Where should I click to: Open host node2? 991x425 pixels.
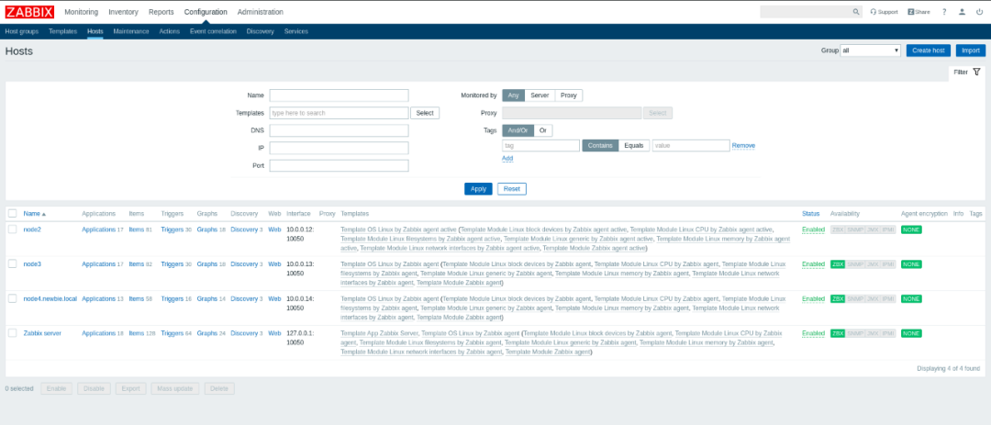click(x=32, y=229)
